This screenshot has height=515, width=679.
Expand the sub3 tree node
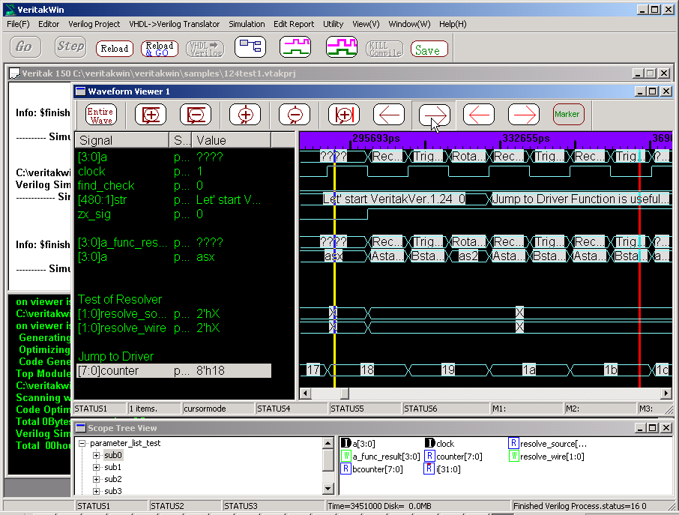(x=96, y=491)
